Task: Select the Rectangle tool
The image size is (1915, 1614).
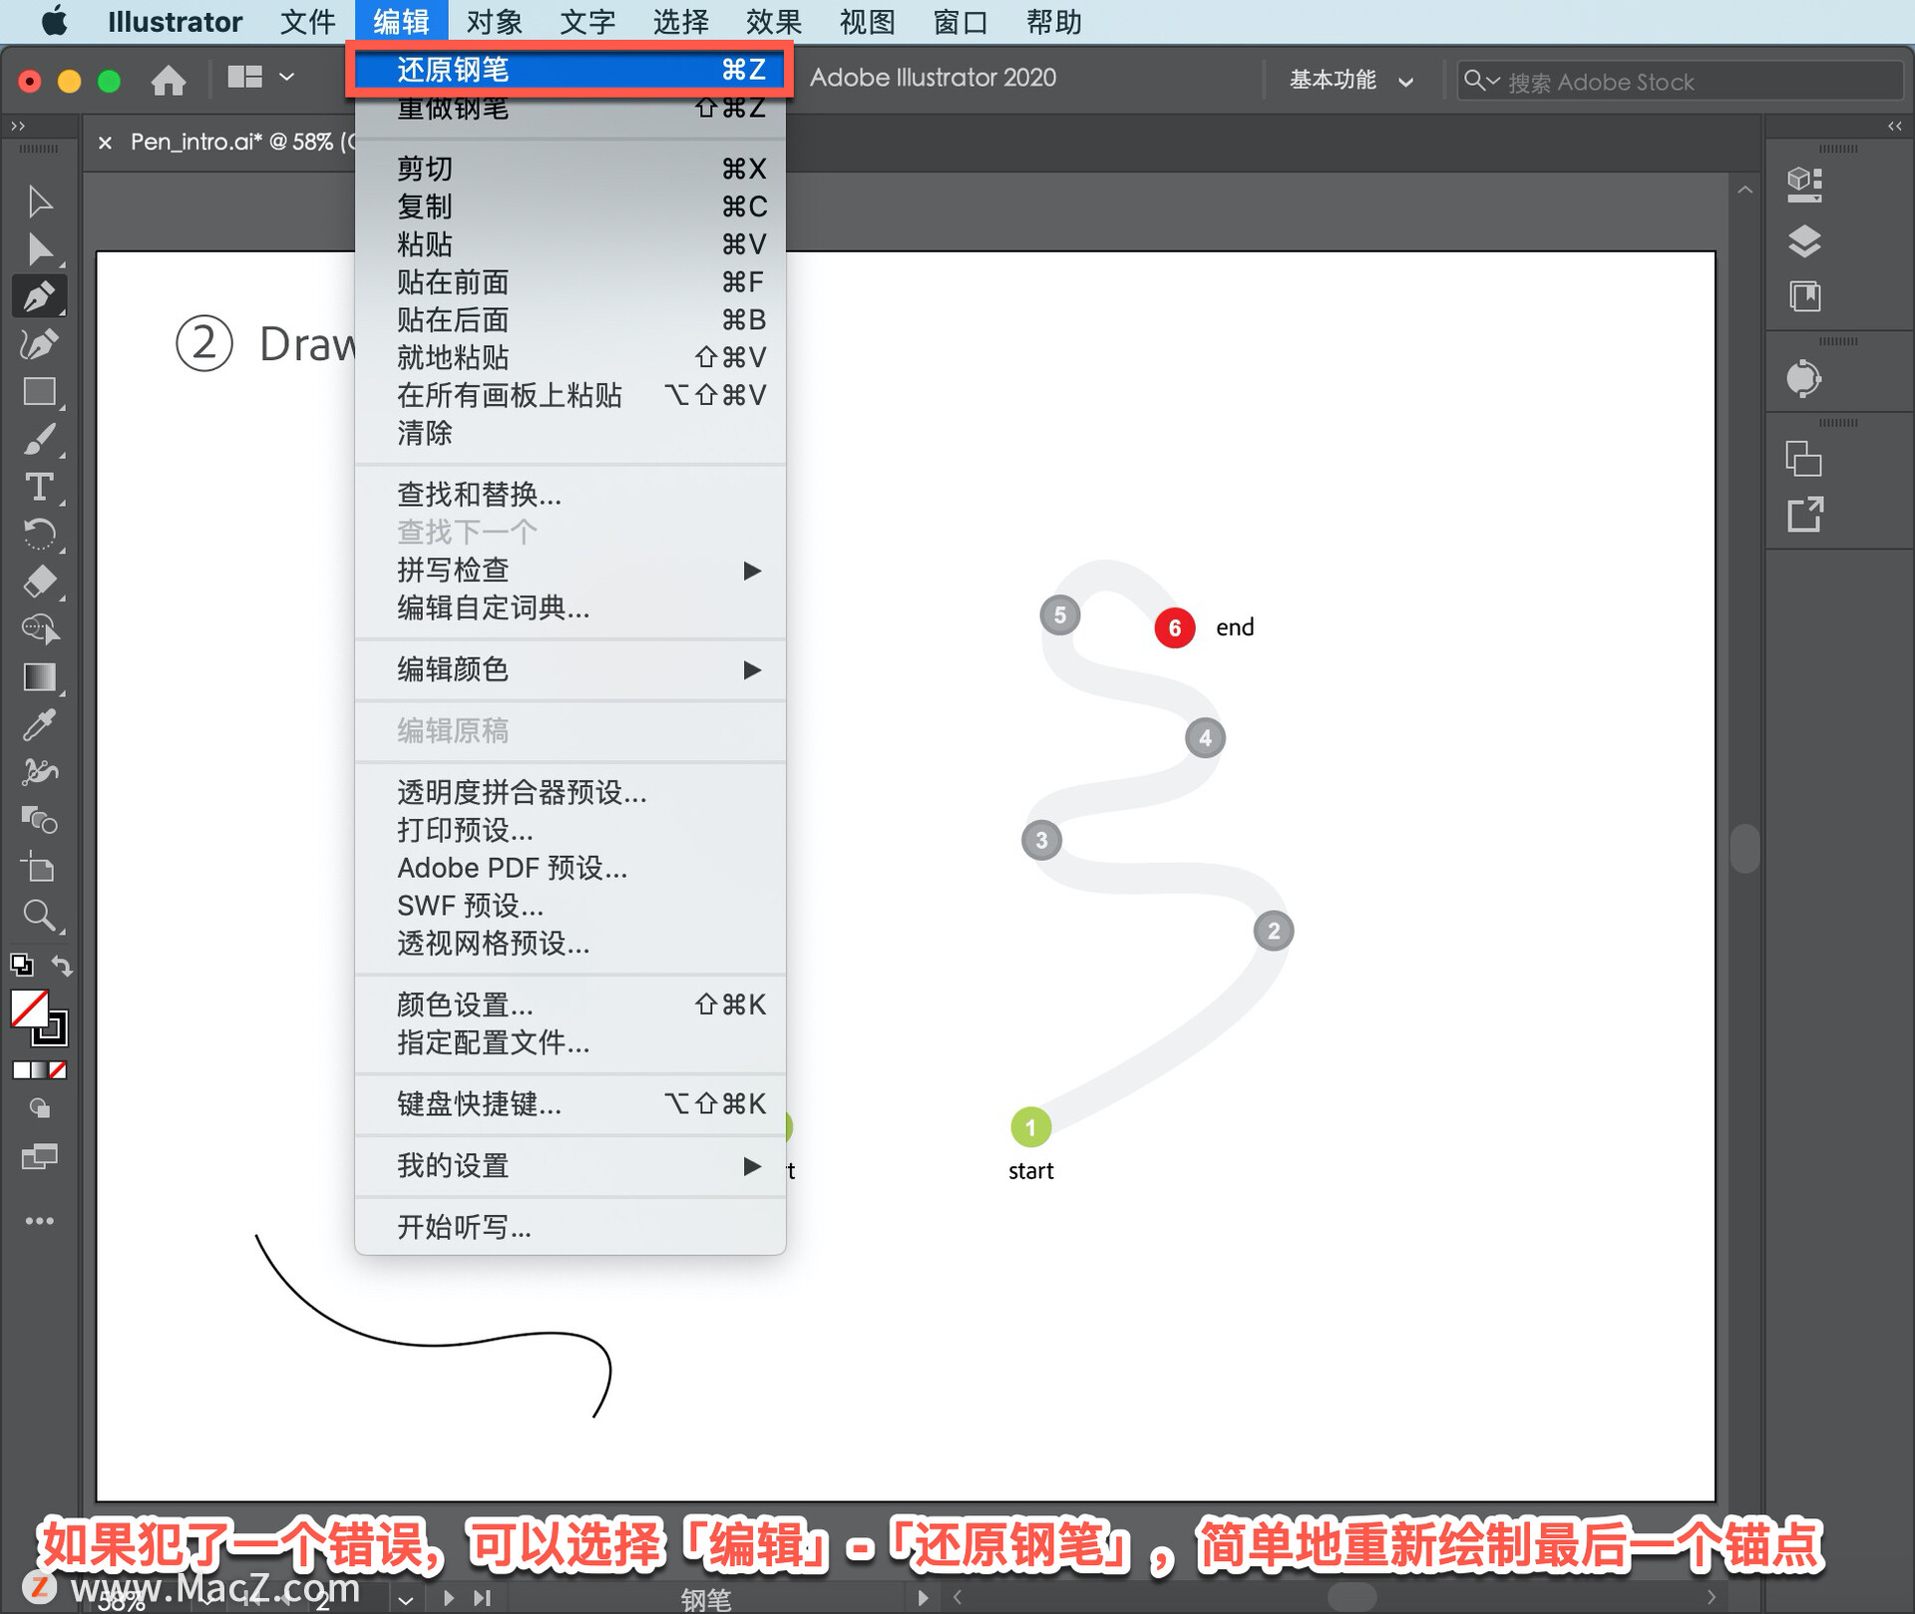Action: coord(39,392)
